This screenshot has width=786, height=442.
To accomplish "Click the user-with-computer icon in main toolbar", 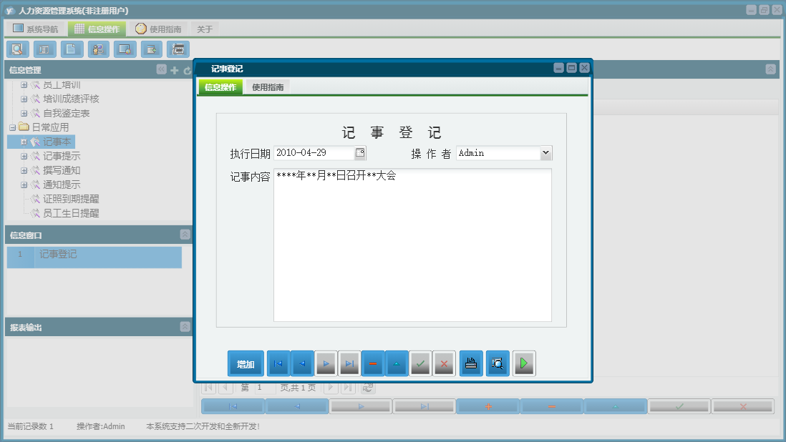I will pyautogui.click(x=98, y=49).
